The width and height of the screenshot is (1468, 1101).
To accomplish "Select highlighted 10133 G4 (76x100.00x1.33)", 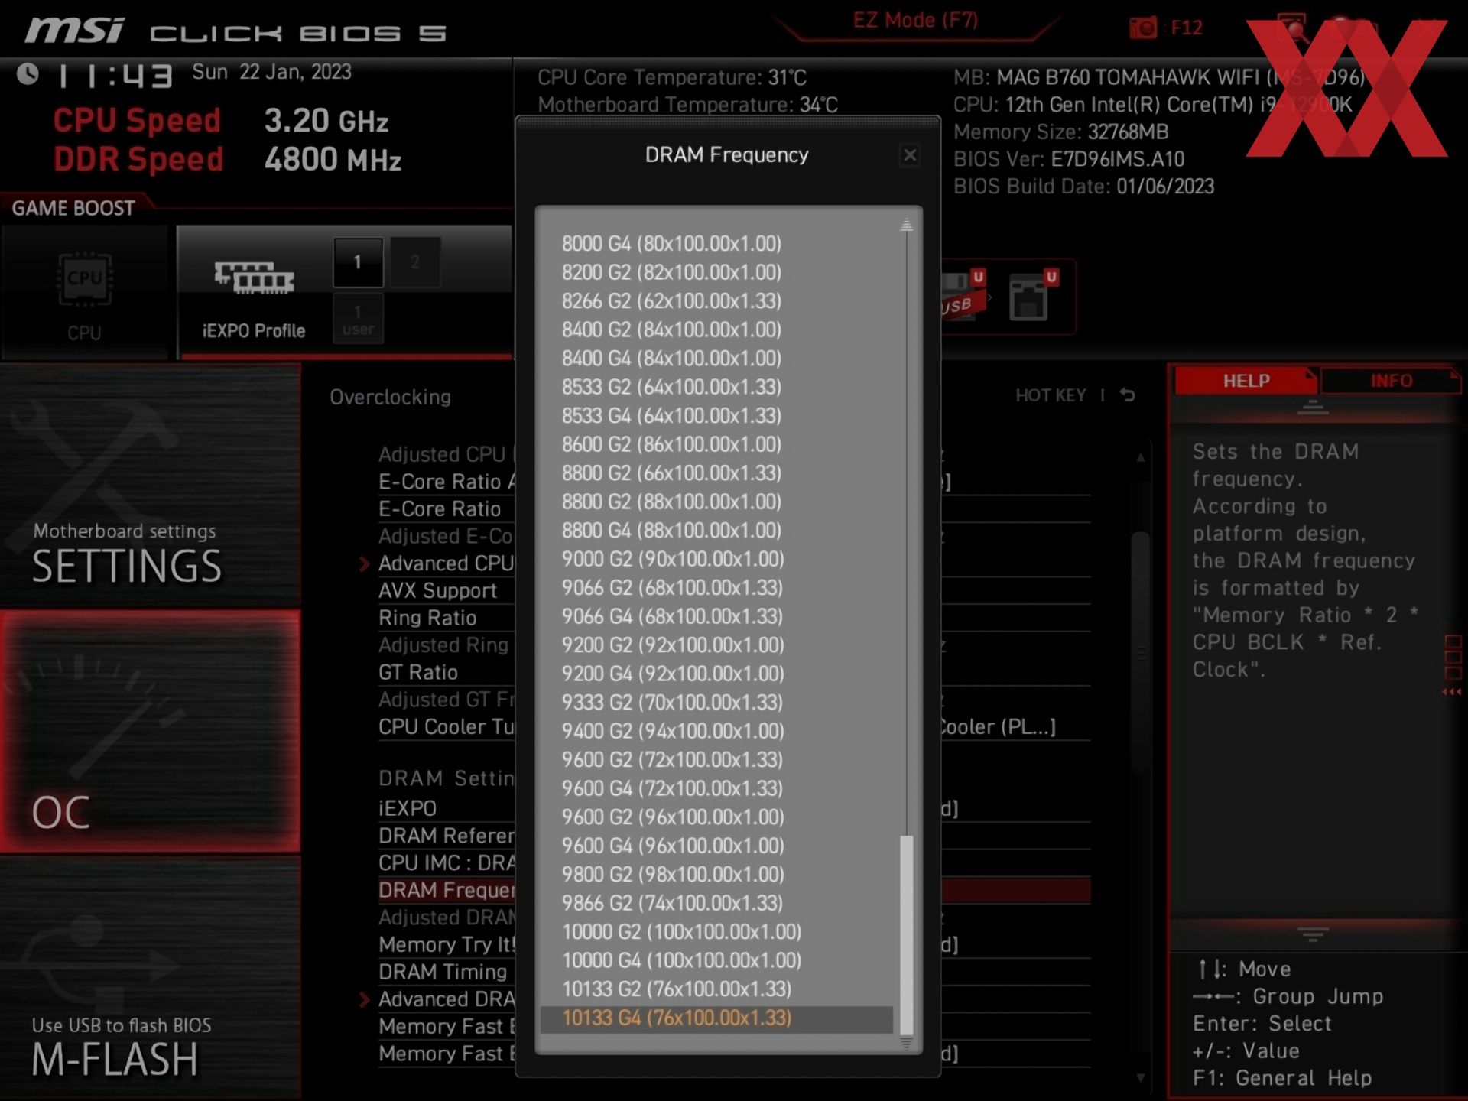I will pyautogui.click(x=716, y=1018).
